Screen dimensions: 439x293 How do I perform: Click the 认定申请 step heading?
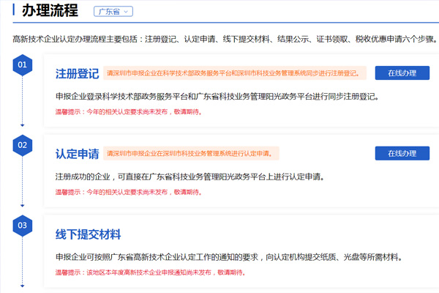click(x=77, y=154)
